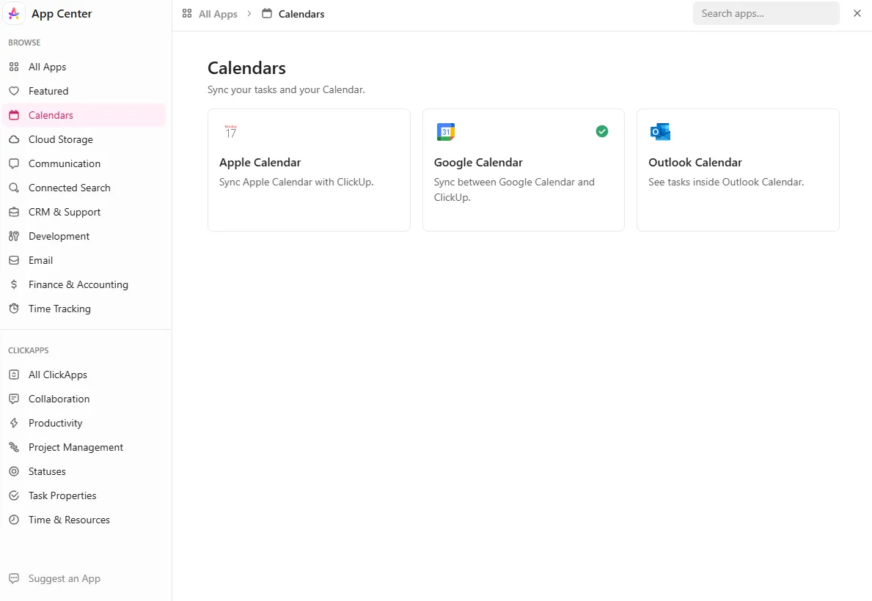Click the ClickUp App Center logo

click(x=14, y=13)
